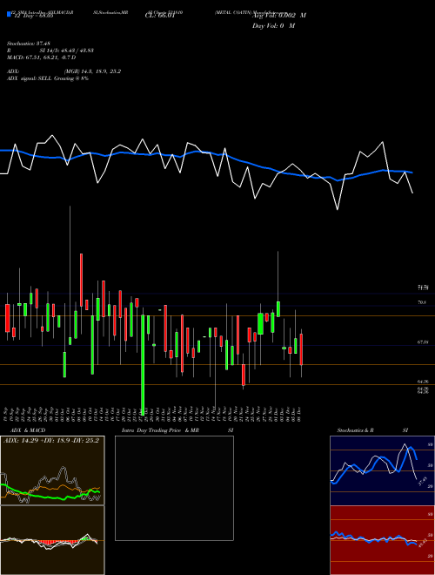
Task: Click the blue 12 Day SMA legend square
Action: tap(9, 14)
